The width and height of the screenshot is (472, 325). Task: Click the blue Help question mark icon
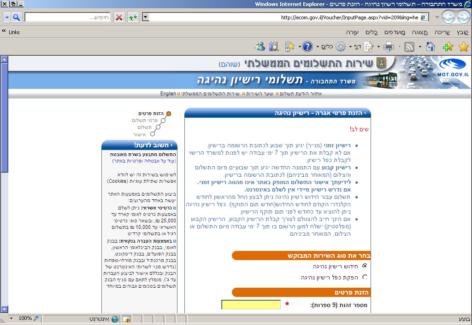click(307, 46)
